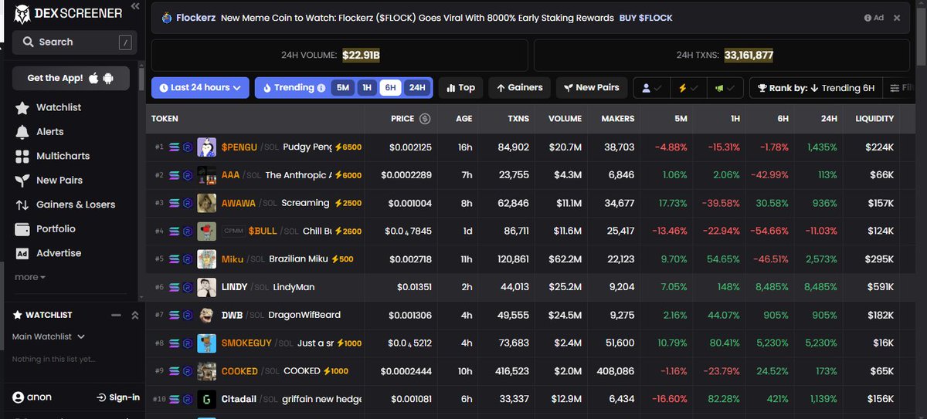Collapse the sidebar with double chevron

point(135,6)
